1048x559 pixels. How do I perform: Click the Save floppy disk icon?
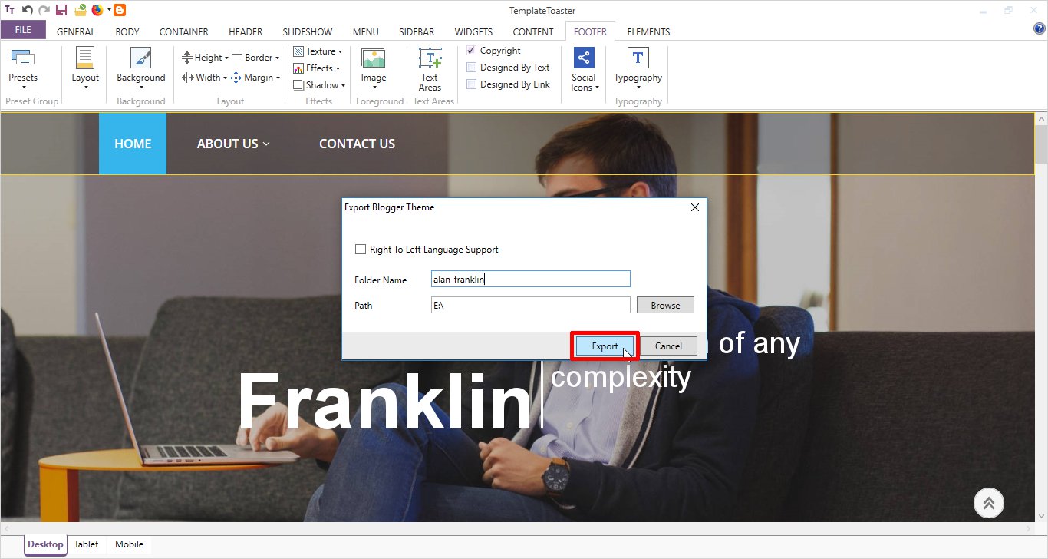tap(61, 10)
